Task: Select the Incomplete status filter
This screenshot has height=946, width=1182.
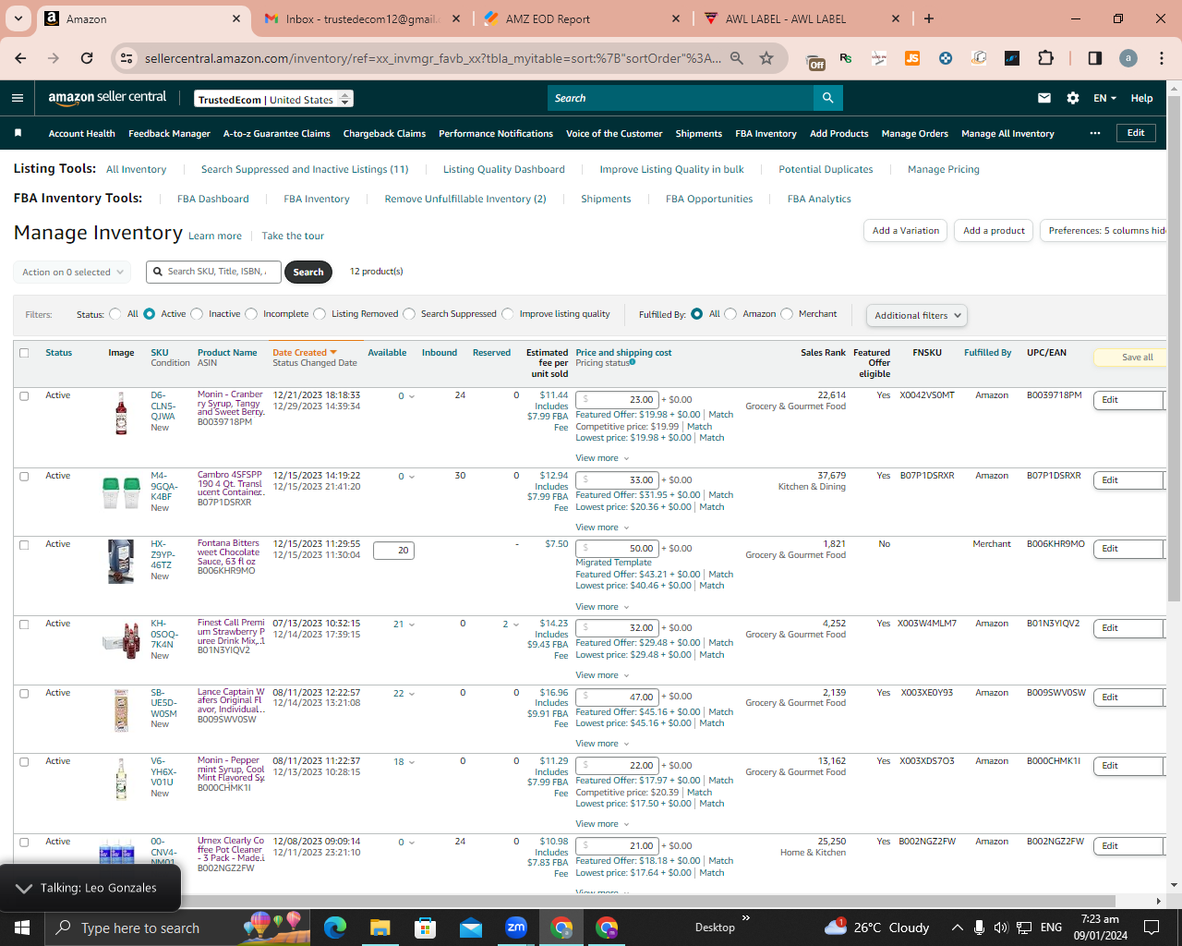Action: pyautogui.click(x=251, y=314)
